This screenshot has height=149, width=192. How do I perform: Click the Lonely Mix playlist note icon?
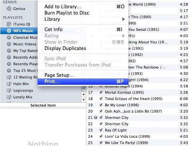[x=9, y=97]
